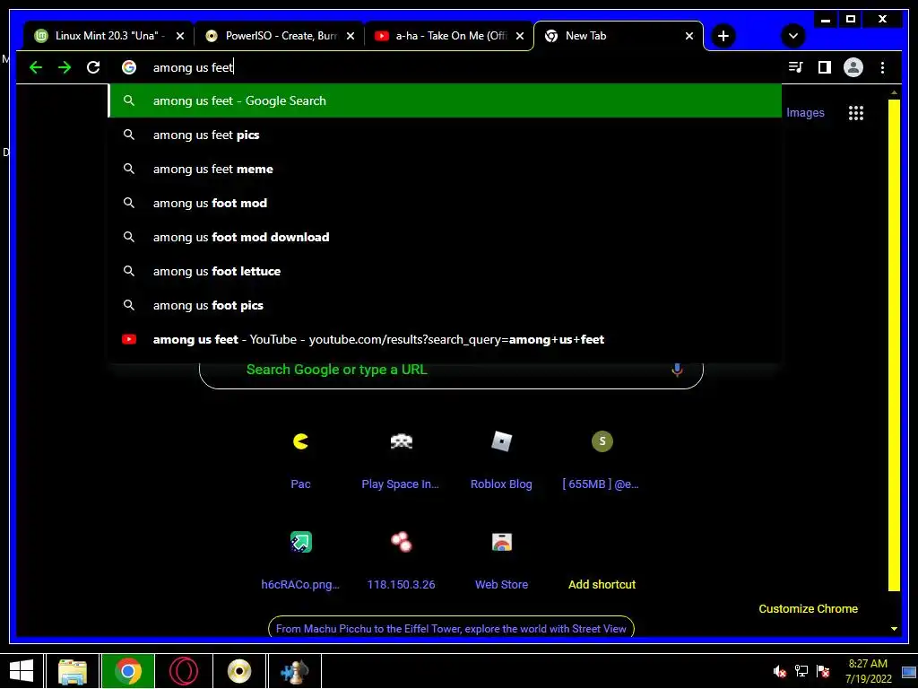The width and height of the screenshot is (918, 689).
Task: Open the Google apps grid
Action: (x=856, y=113)
